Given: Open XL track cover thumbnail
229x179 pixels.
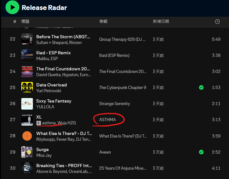Looking at the screenshot, I should (27, 120).
